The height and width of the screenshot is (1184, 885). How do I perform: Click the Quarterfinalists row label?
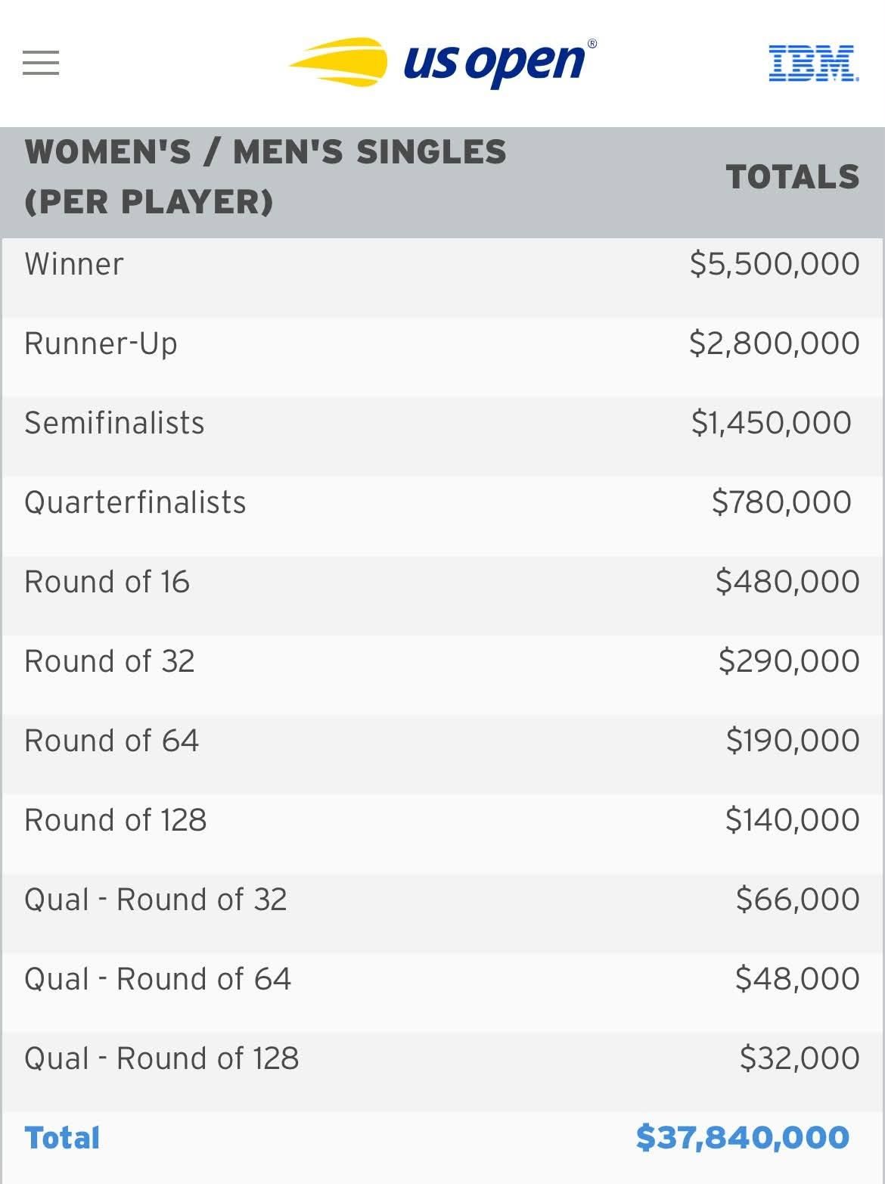pyautogui.click(x=135, y=502)
